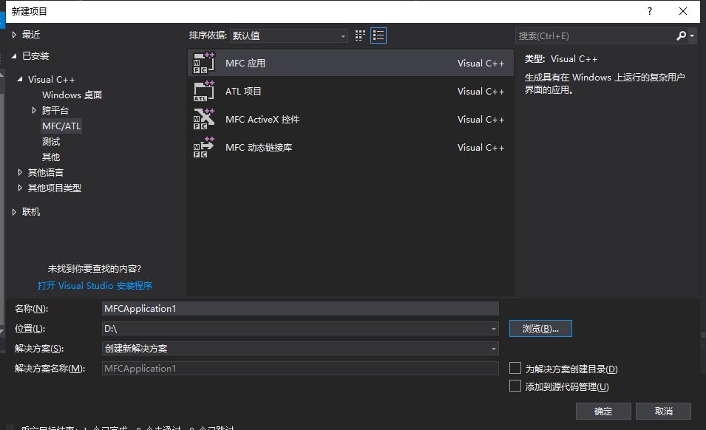Expand the 最近 node
Image resolution: width=706 pixels, height=430 pixels.
click(x=14, y=35)
